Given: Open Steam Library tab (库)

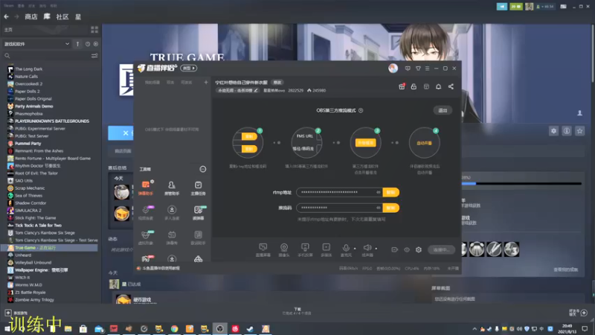Looking at the screenshot, I should point(47,16).
